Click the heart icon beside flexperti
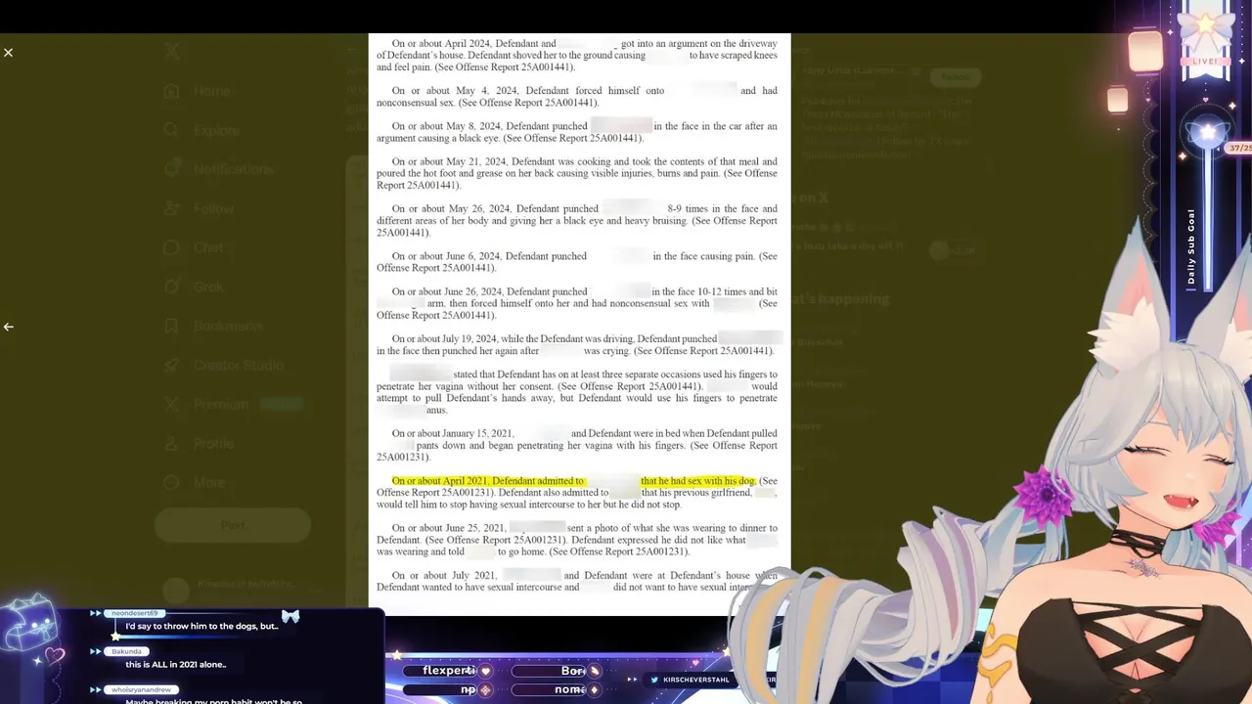This screenshot has width=1252, height=704. coord(485,671)
